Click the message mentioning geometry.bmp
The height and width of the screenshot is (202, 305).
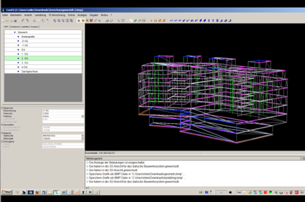137,174
